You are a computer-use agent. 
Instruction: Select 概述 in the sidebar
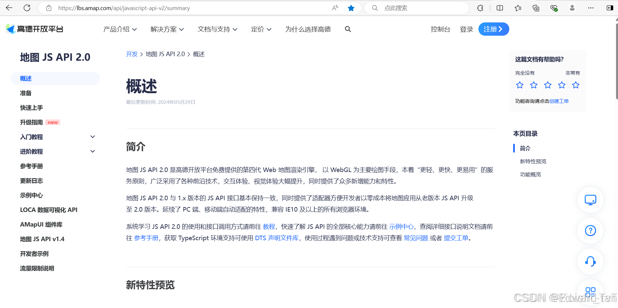55,79
